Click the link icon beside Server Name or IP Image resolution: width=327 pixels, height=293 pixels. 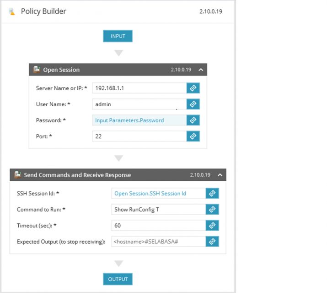pos(193,88)
